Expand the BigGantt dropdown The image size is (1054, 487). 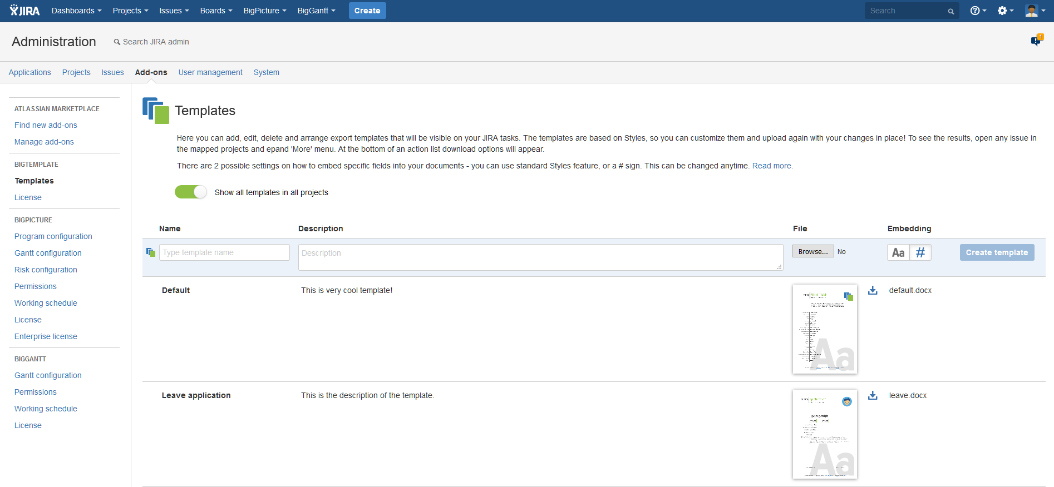coord(317,11)
